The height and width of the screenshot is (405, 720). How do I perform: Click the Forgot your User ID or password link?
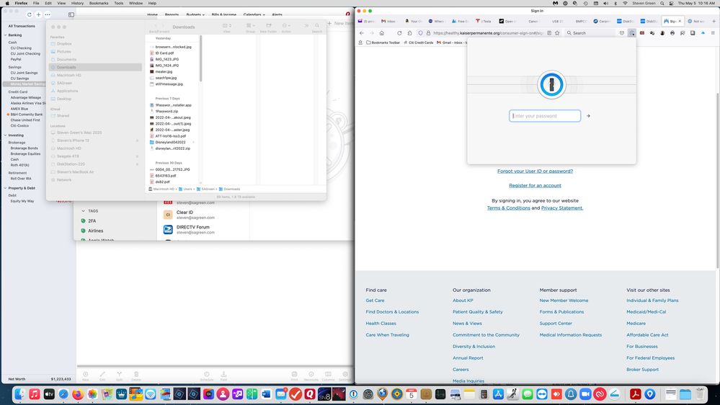pos(535,171)
